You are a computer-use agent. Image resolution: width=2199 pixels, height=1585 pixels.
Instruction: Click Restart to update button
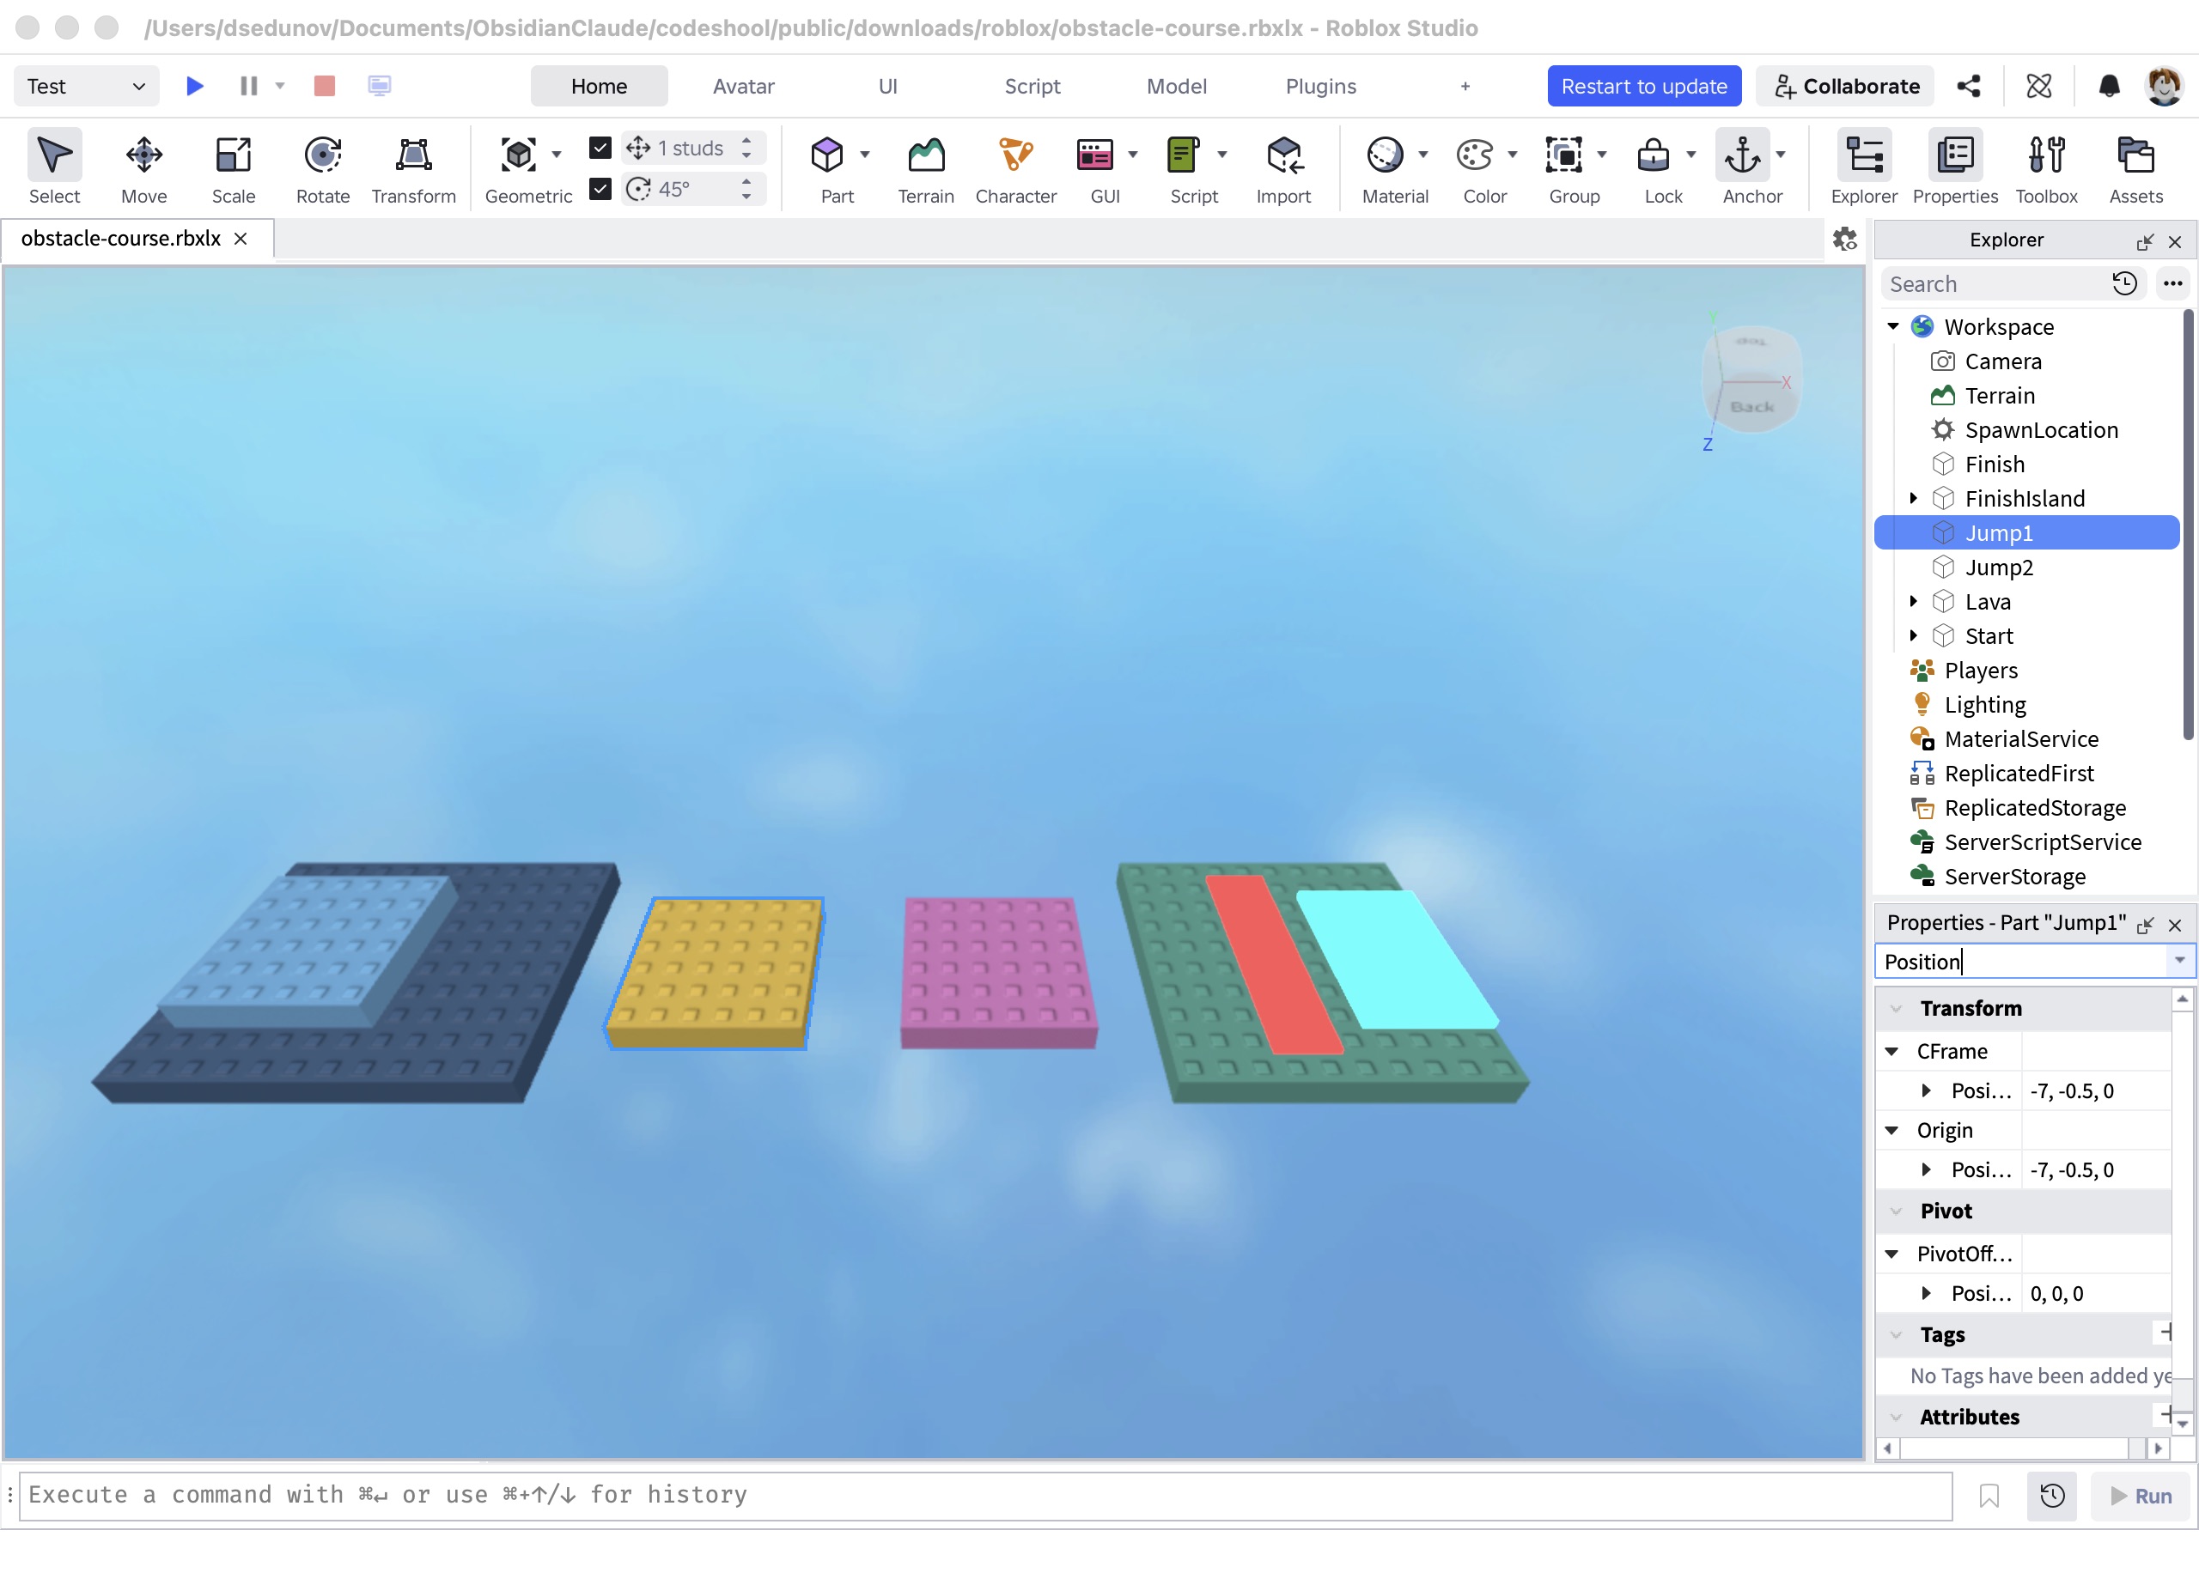(1644, 86)
